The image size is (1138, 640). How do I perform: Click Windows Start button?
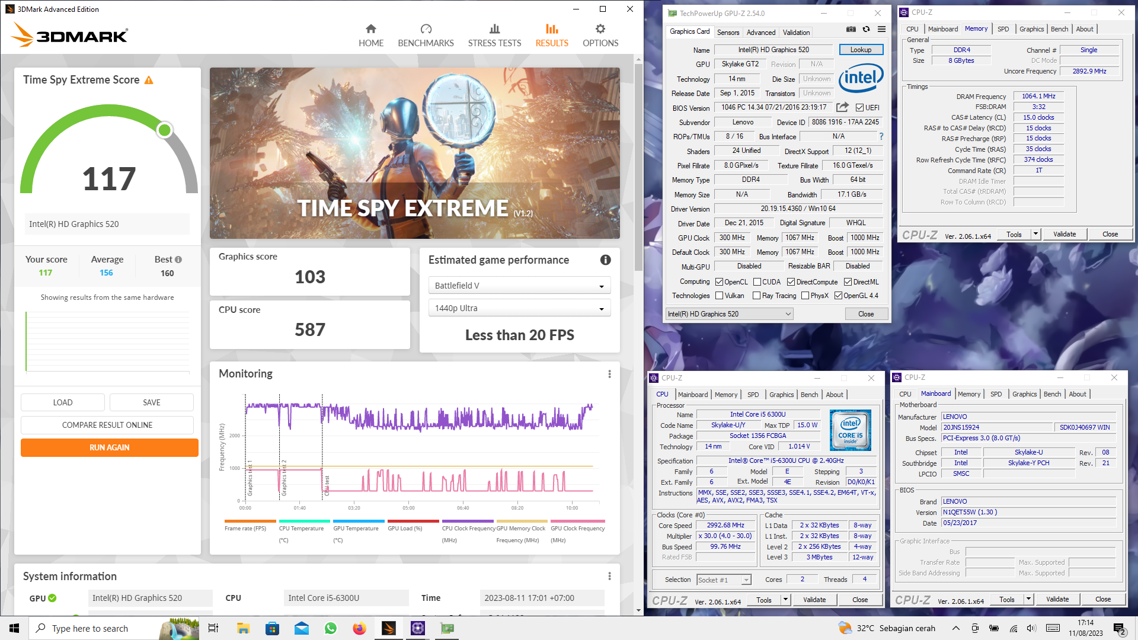[14, 628]
